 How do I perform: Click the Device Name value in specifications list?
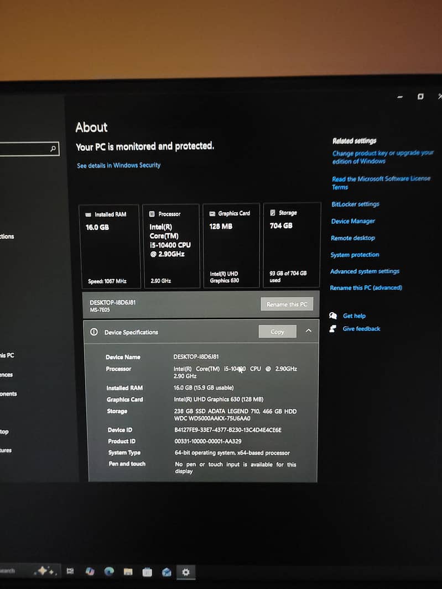pyautogui.click(x=196, y=356)
